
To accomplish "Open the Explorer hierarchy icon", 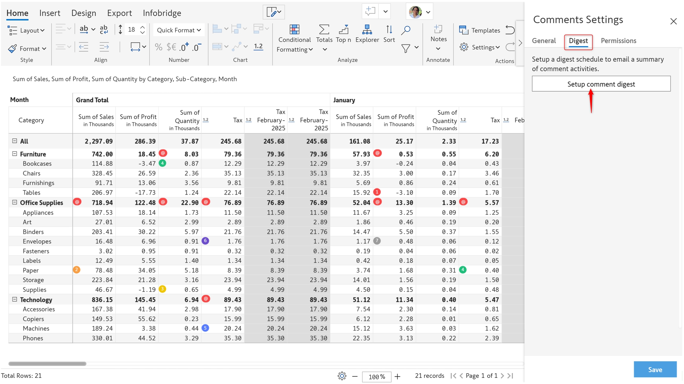I will pyautogui.click(x=367, y=30).
